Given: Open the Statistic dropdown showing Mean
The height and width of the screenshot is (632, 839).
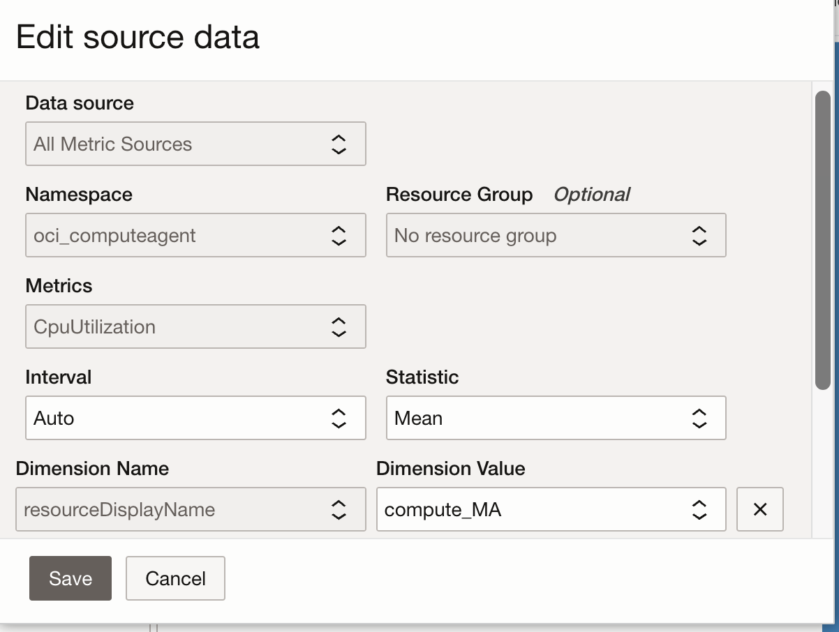Looking at the screenshot, I should coord(556,418).
